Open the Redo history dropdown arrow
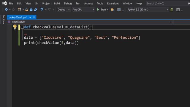This screenshot has width=190, height=107. pos(53,10)
